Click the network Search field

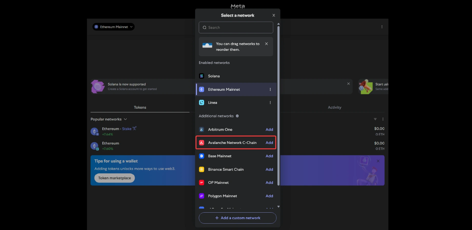click(236, 27)
